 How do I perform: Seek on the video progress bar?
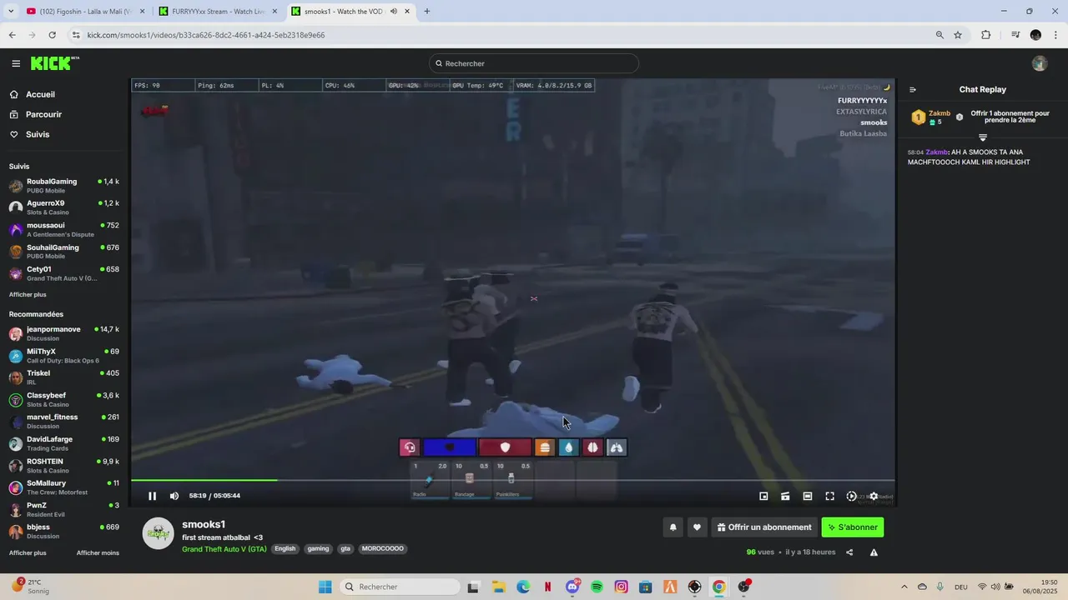(x=512, y=480)
